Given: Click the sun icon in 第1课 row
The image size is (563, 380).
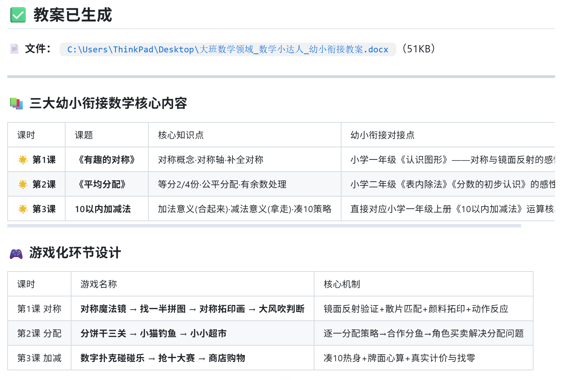Looking at the screenshot, I should click(x=23, y=160).
